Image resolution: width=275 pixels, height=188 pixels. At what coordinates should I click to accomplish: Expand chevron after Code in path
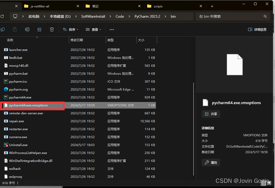[129, 16]
